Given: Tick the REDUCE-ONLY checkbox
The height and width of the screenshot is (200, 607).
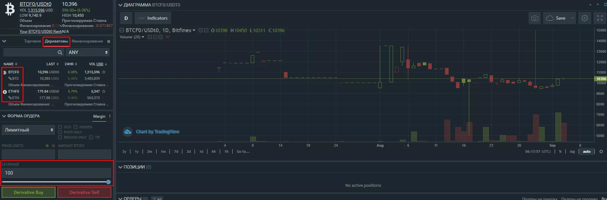Looking at the screenshot, I should click(x=60, y=137).
